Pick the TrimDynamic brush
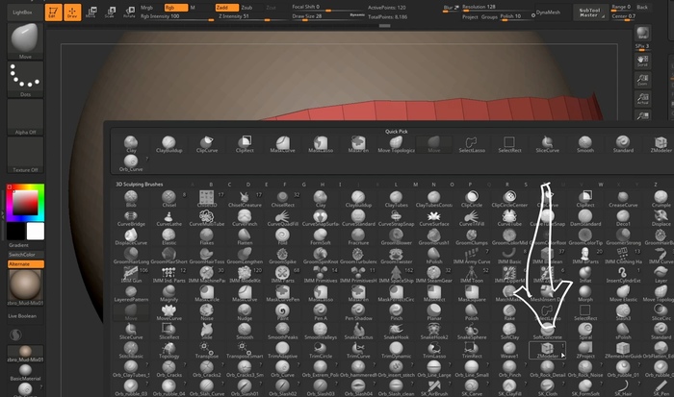Viewport: 674px width, 397px height. coord(396,350)
